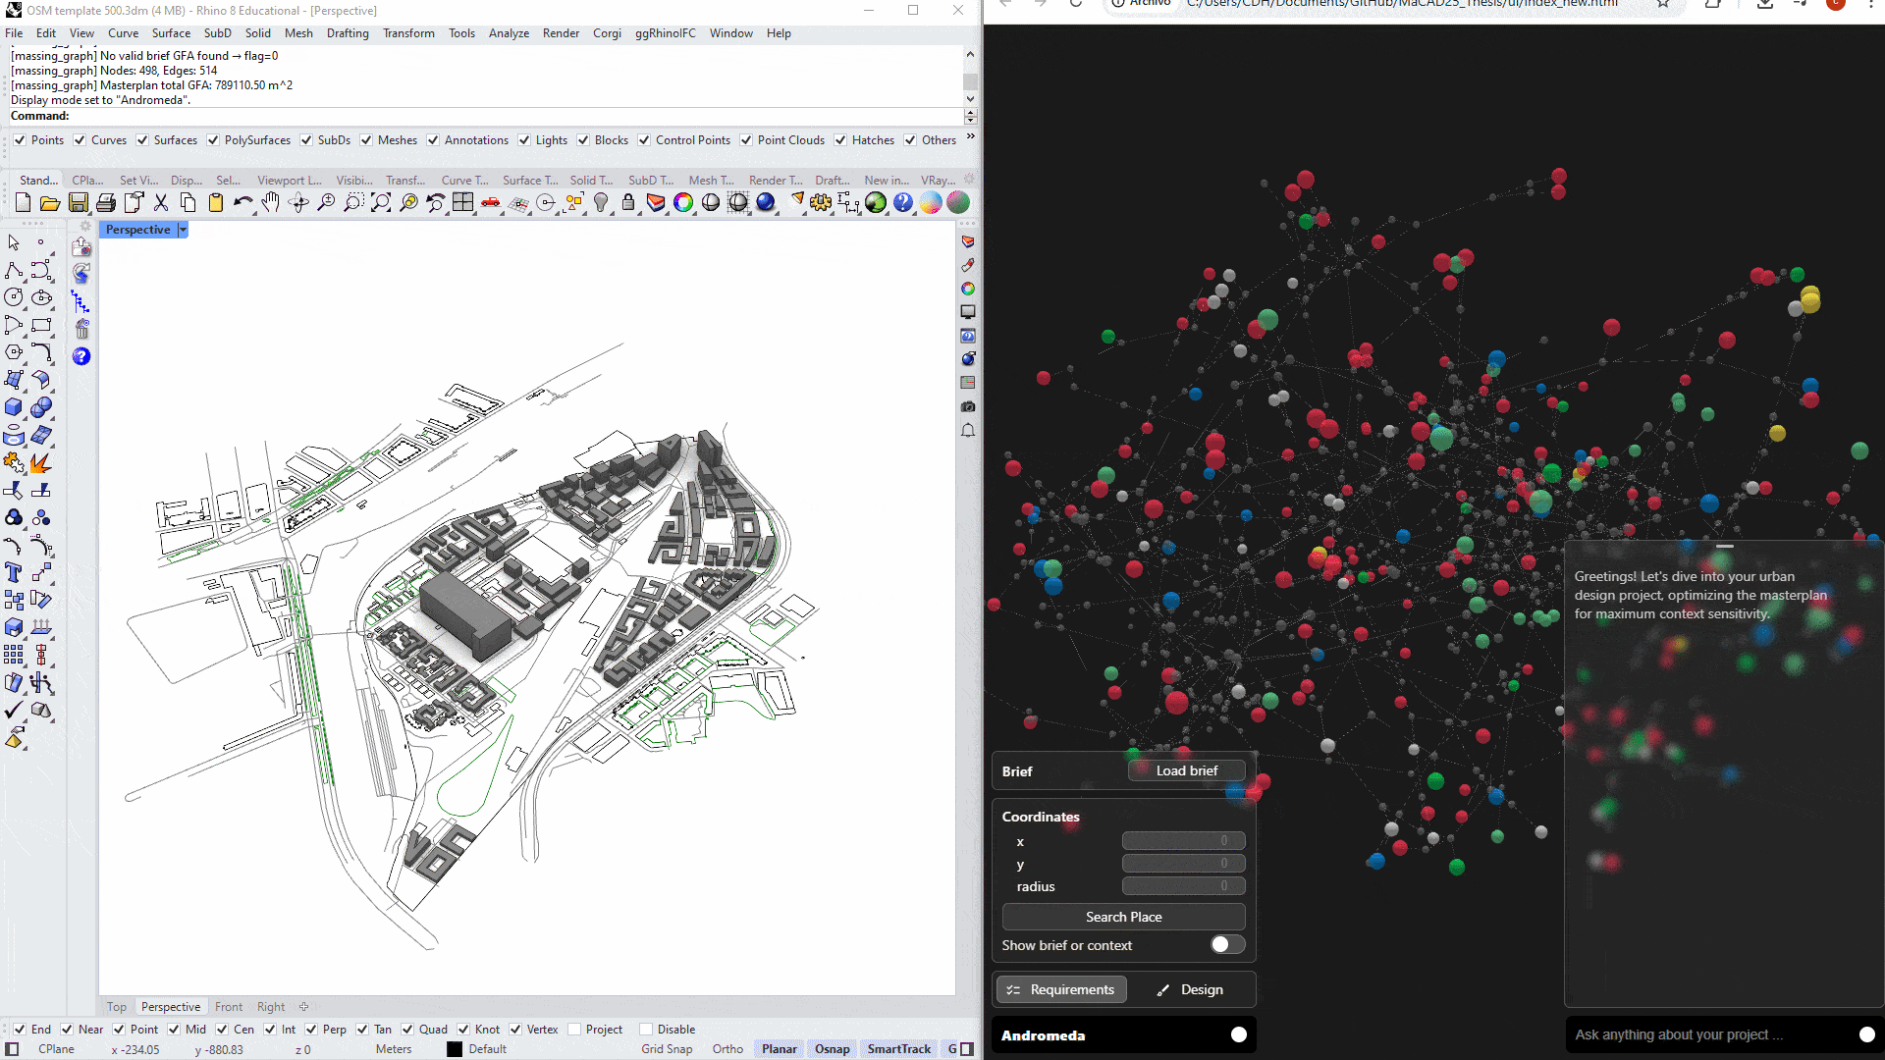
Task: Click the Load brief button
Action: [1186, 770]
